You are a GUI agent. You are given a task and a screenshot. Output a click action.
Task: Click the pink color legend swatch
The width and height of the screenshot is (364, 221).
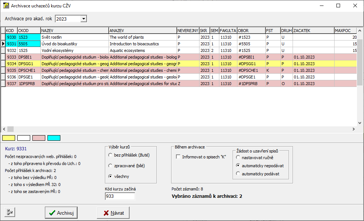(x=39, y=138)
